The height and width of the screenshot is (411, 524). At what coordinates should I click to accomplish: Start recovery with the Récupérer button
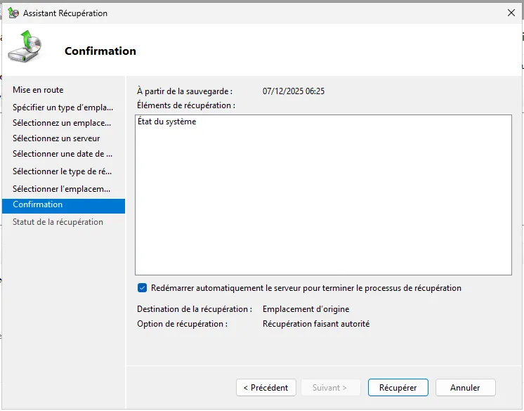tap(398, 387)
